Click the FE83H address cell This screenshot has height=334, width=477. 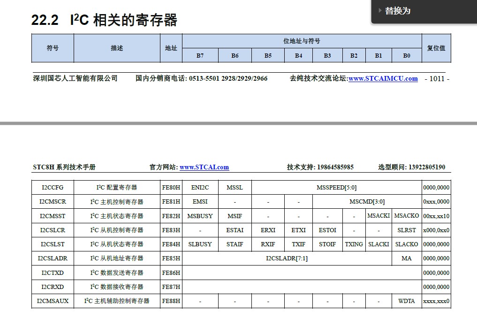(x=171, y=230)
